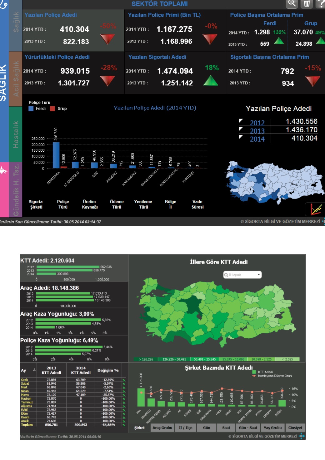Open the Poliçe Türü filter button
325x460 pixels.
[x=63, y=205]
